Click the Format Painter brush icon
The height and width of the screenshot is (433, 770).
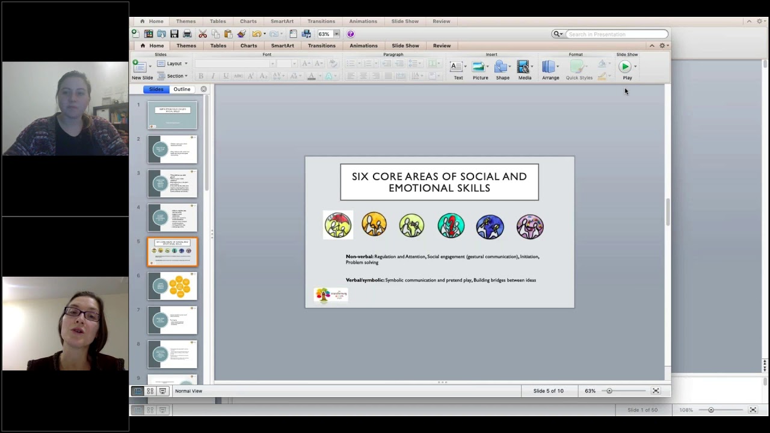241,34
